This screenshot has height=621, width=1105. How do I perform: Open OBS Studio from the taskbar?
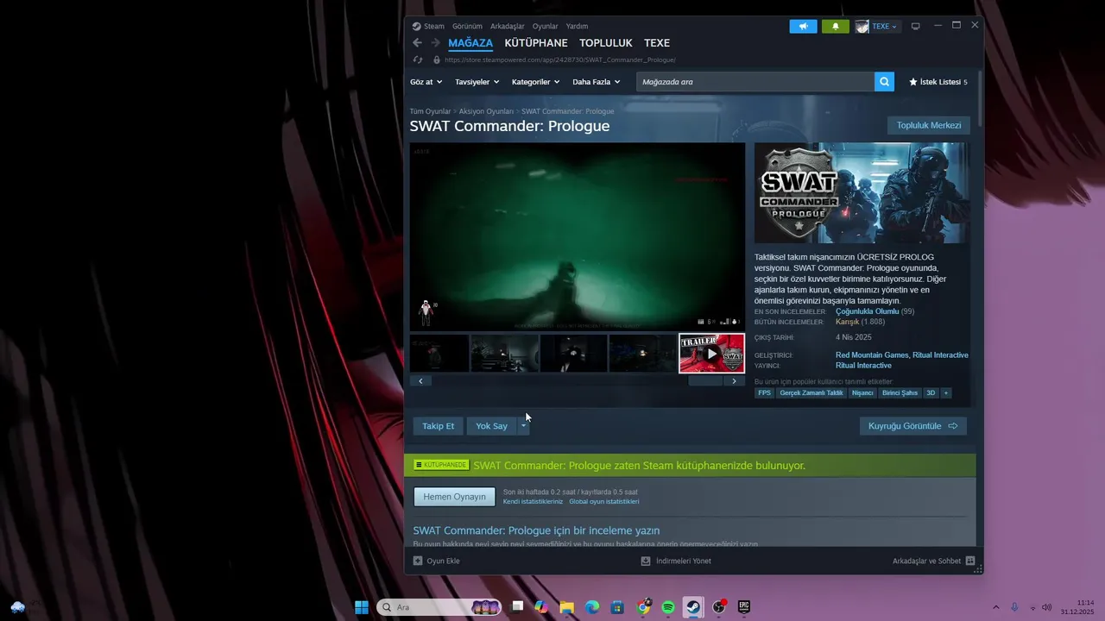(719, 607)
